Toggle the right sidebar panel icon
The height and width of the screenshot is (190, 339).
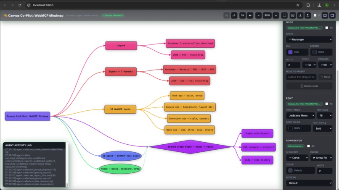tap(332, 16)
